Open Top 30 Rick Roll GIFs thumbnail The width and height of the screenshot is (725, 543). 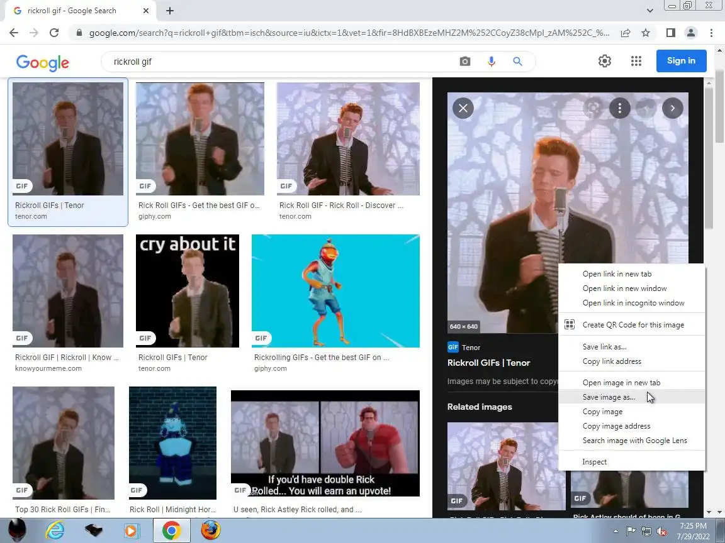(x=64, y=443)
